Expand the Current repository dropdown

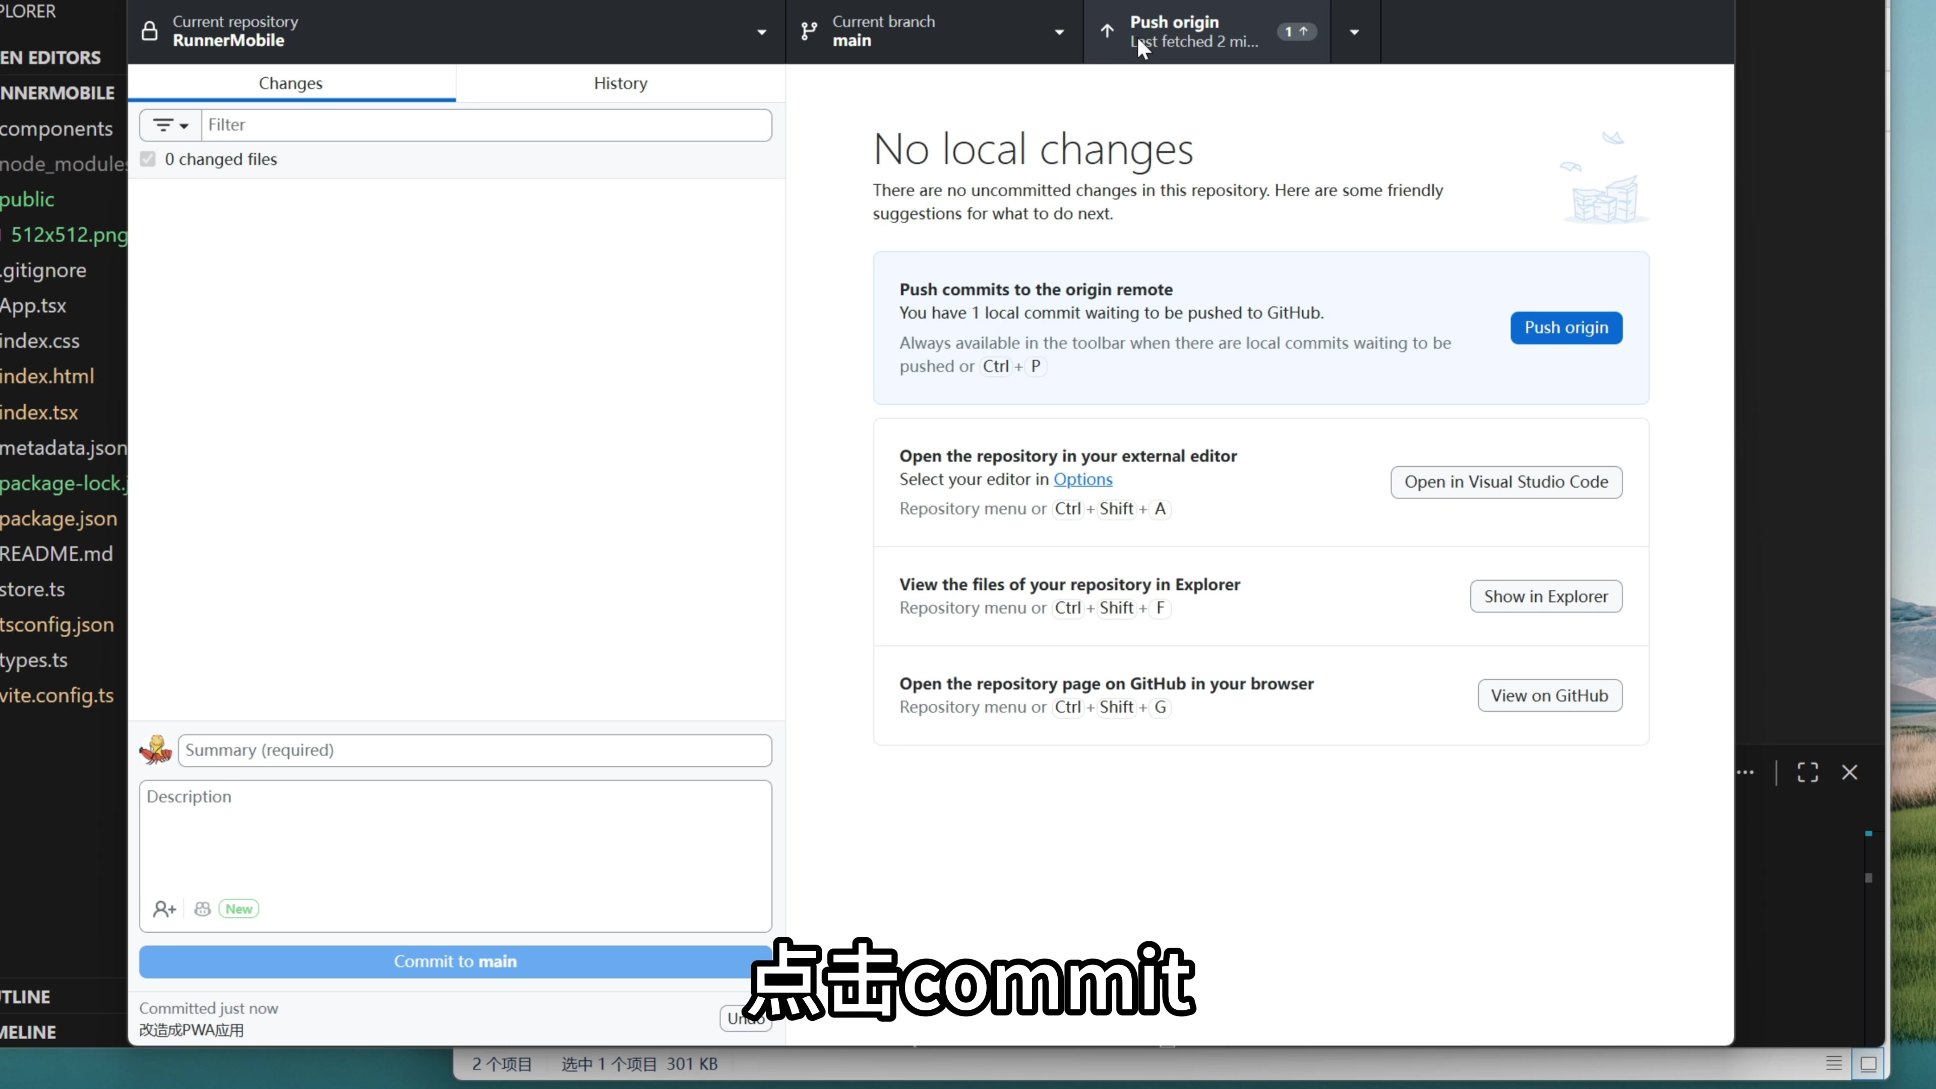click(761, 32)
